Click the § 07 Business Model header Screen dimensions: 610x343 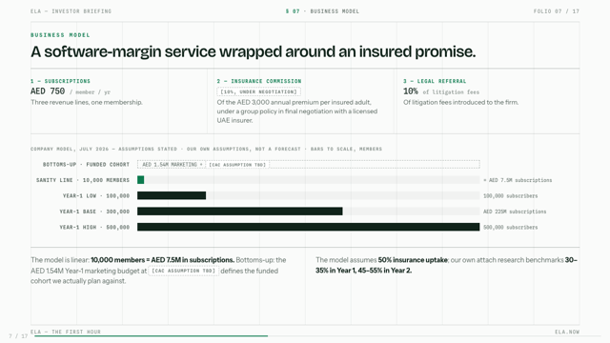322,11
